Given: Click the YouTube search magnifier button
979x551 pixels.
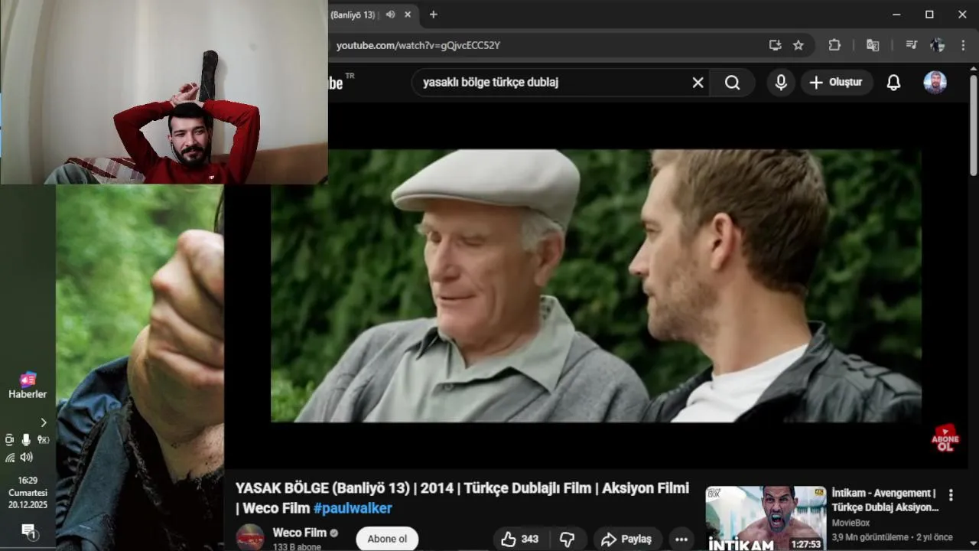Looking at the screenshot, I should point(733,83).
